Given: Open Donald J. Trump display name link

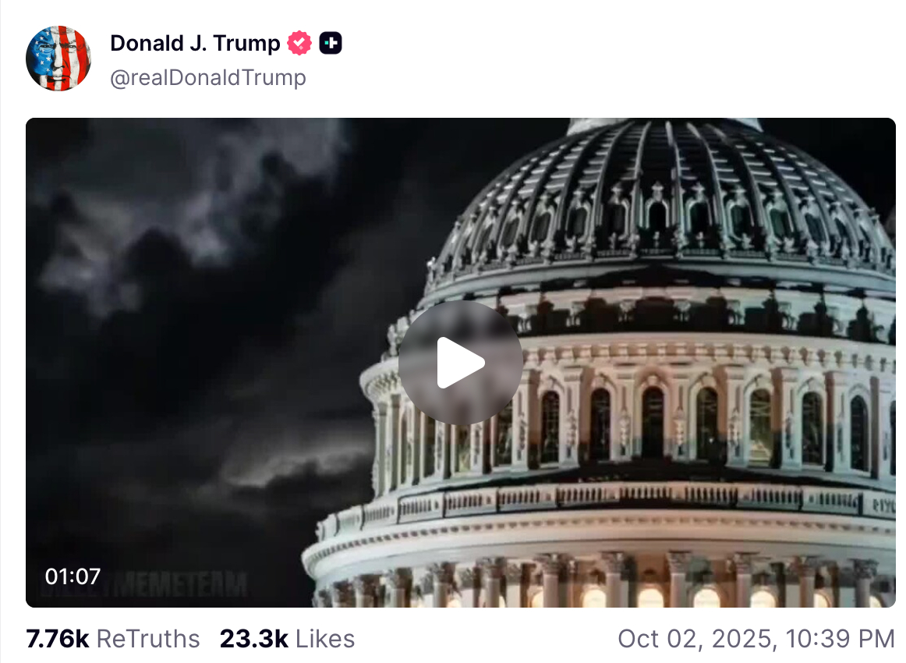Looking at the screenshot, I should coord(195,44).
